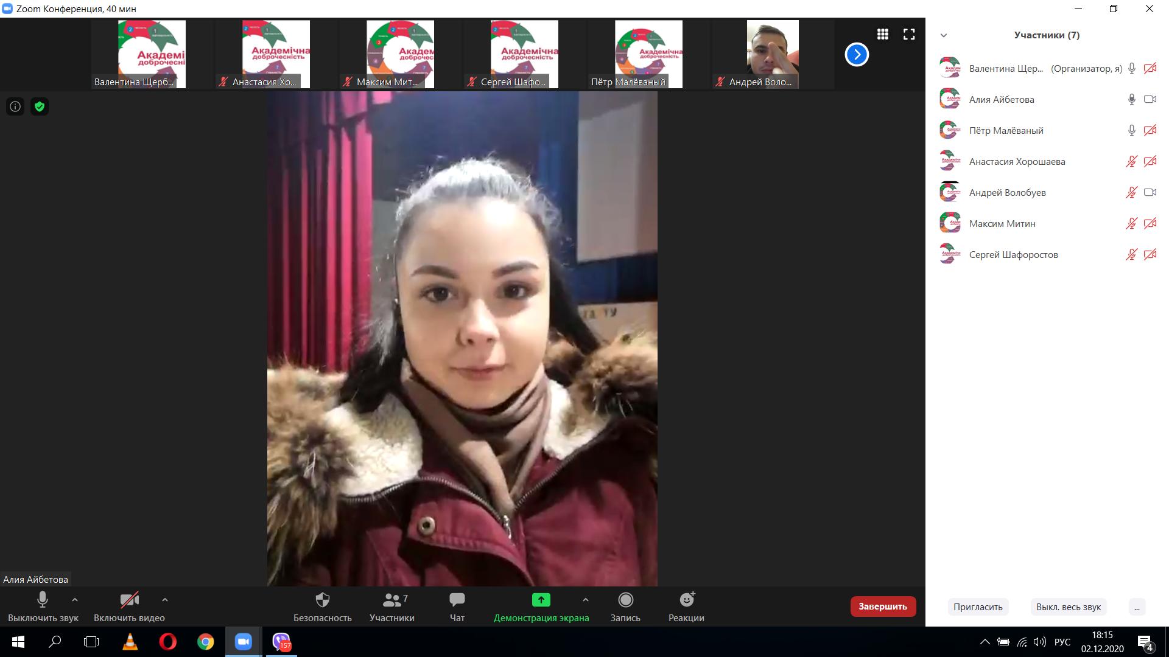Image resolution: width=1169 pixels, height=657 pixels.
Task: Mute Алия Айбетова's microphone icon
Action: (x=1131, y=99)
